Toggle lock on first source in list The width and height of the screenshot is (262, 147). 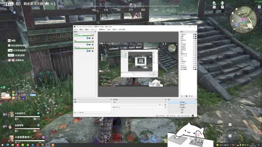(x=196, y=34)
